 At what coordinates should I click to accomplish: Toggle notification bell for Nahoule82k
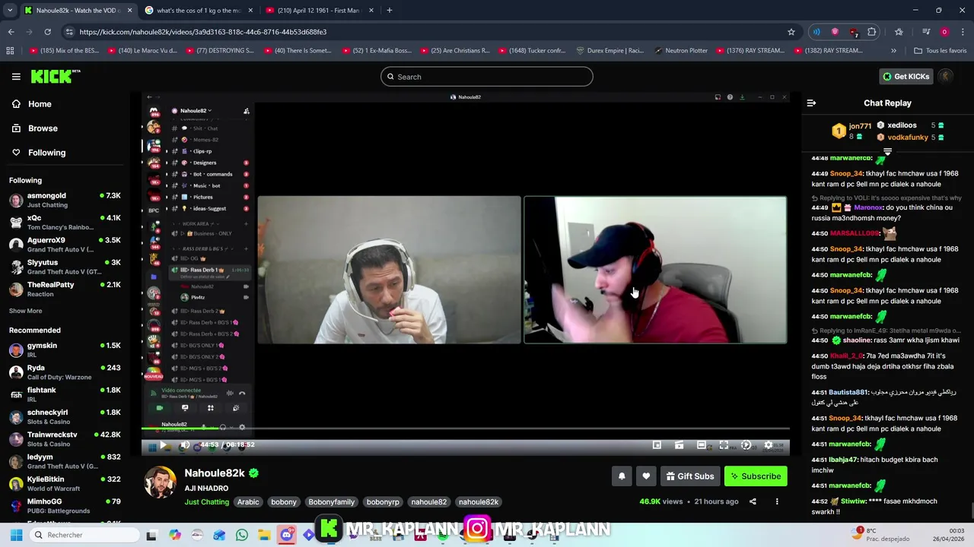pos(622,476)
